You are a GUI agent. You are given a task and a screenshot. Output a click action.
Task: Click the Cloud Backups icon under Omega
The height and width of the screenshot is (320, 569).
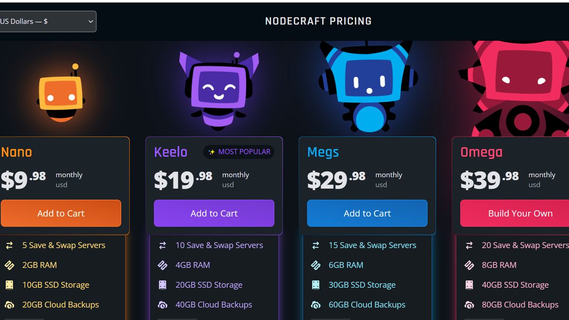pyautogui.click(x=469, y=305)
